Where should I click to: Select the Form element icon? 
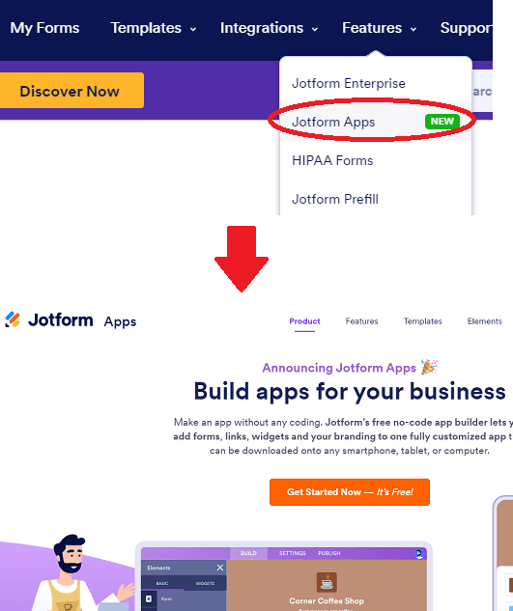[149, 598]
